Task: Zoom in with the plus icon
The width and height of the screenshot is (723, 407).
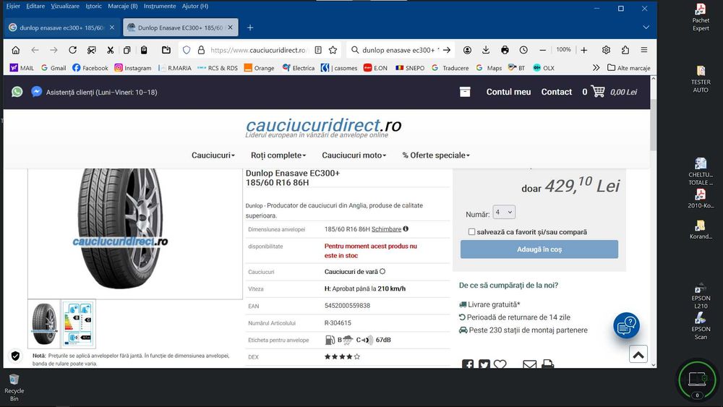Action: pyautogui.click(x=583, y=50)
